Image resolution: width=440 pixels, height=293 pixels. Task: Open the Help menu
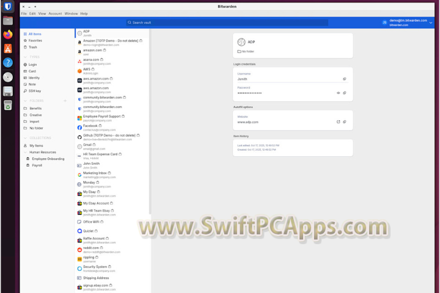(84, 13)
